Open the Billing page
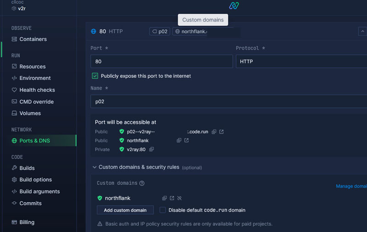The image size is (367, 232). tap(23, 222)
